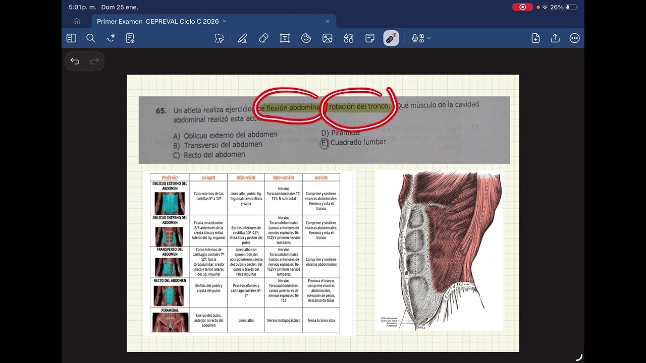Select the Eraser tool
Screen dimensions: 646x363
tap(263, 38)
